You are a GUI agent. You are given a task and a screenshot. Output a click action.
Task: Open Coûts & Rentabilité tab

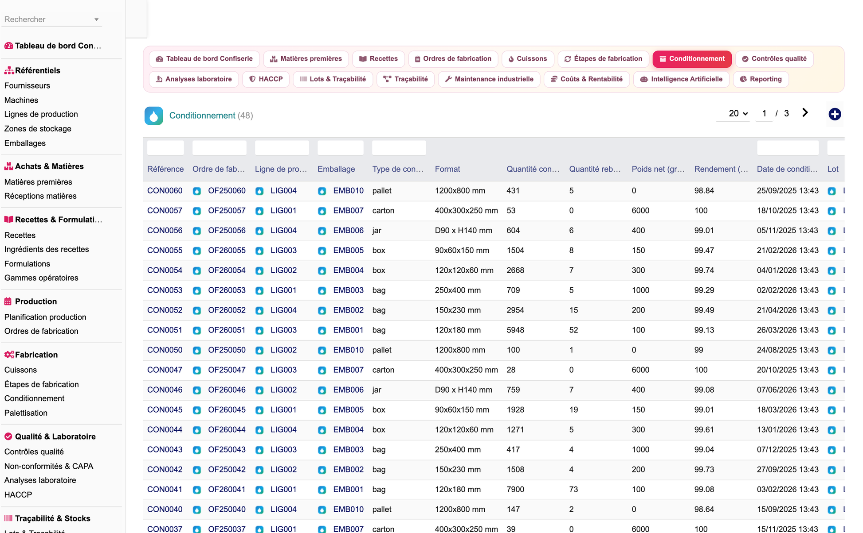pyautogui.click(x=586, y=79)
